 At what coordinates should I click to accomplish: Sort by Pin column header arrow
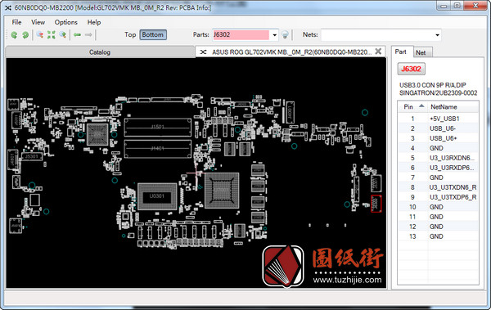pos(421,106)
